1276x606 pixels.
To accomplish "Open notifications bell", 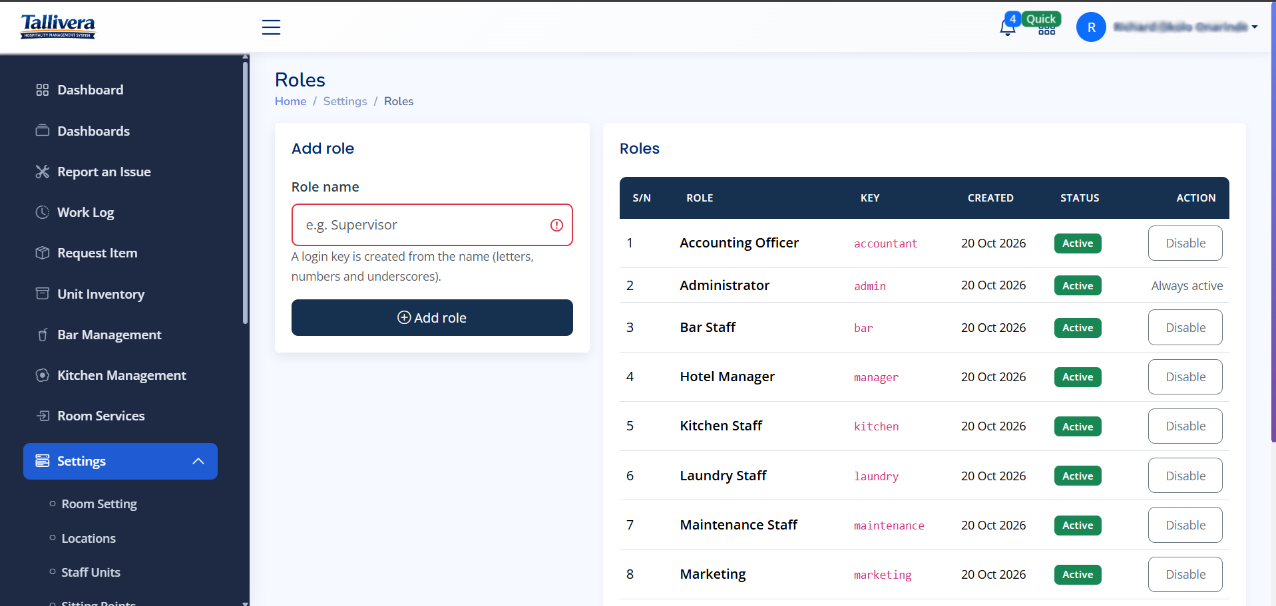I will (x=1008, y=27).
